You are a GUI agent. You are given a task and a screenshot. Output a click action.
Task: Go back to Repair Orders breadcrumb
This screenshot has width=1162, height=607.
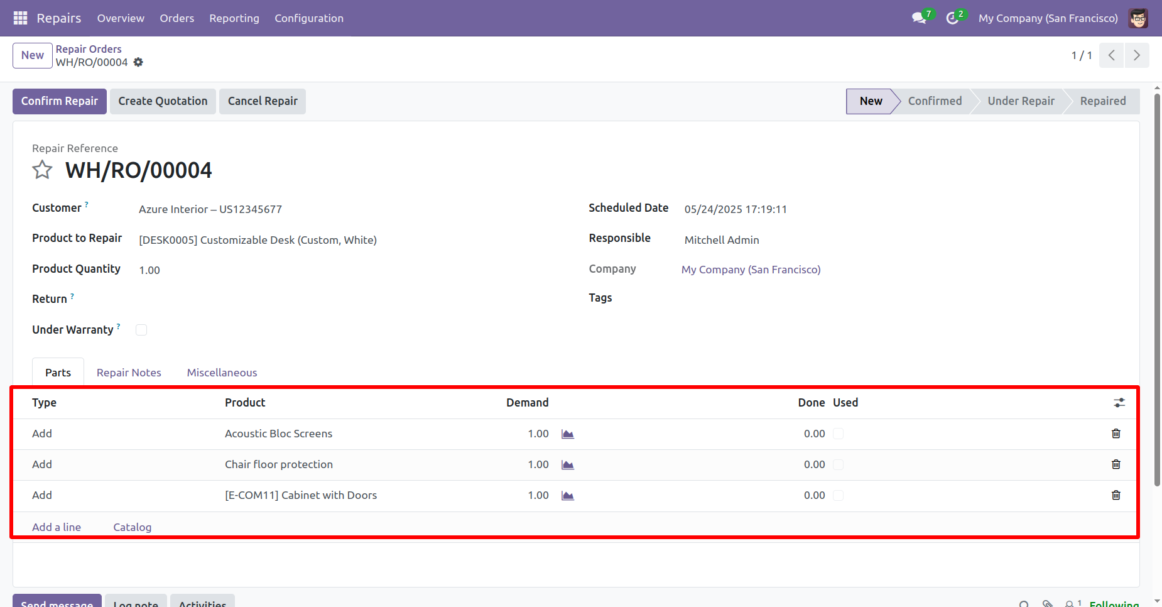(89, 49)
